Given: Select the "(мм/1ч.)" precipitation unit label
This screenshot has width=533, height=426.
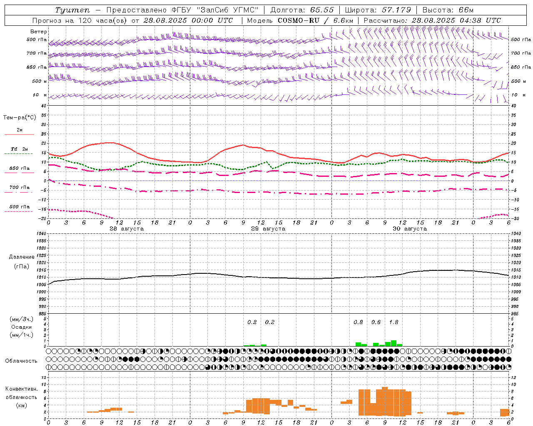Looking at the screenshot, I should click(x=22, y=334).
